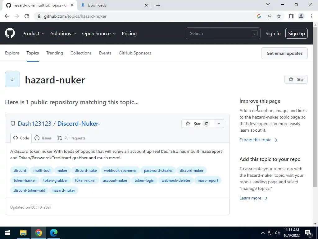Close the Downloads tab

146,5
